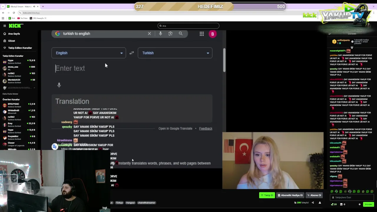Click the HEDEFİMİZ goal progress bar
This screenshot has height=212, width=377.
[210, 7]
